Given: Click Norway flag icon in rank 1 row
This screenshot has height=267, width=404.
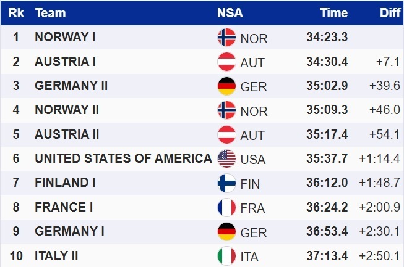Looking at the screenshot, I should [x=227, y=37].
